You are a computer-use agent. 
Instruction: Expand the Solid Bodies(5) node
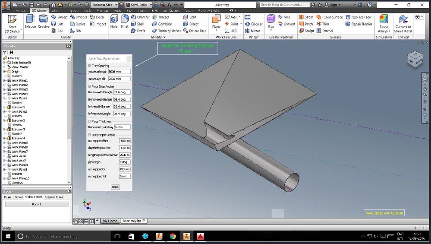point(4,63)
